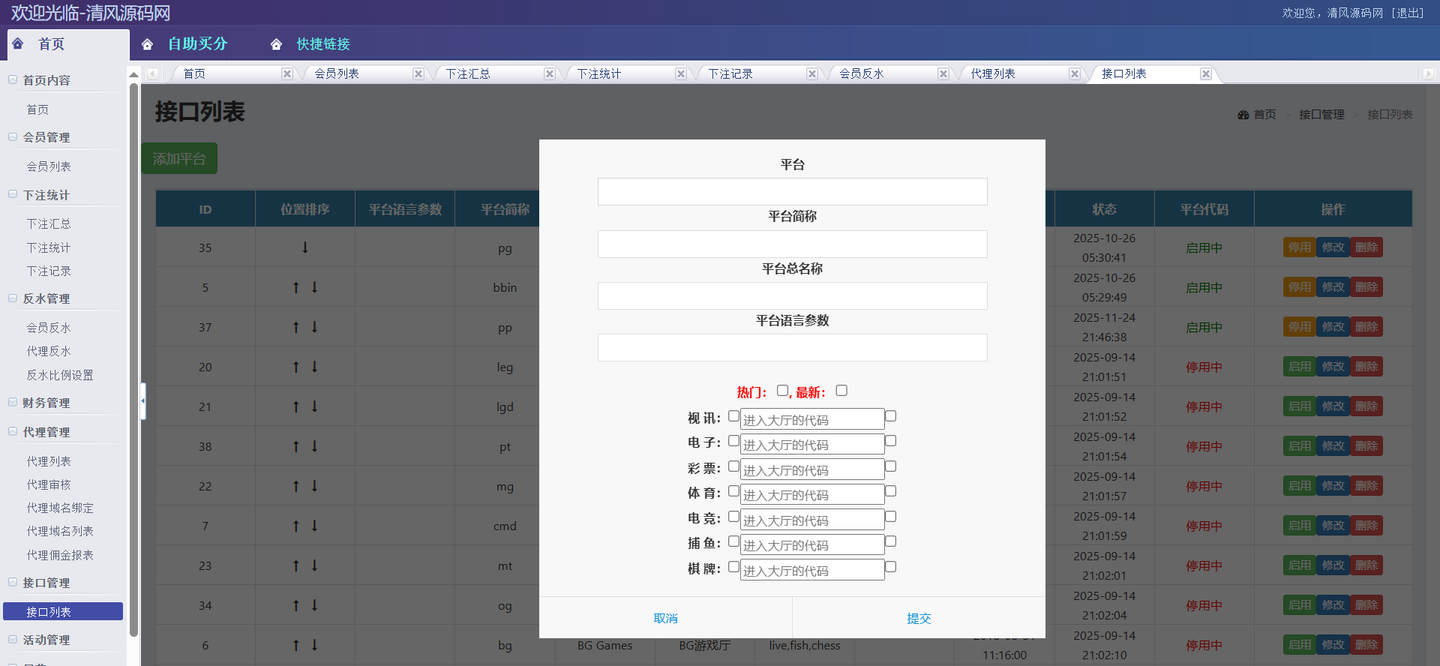Click the 退出 logout link
Screen dimensions: 1440x666
(1408, 13)
